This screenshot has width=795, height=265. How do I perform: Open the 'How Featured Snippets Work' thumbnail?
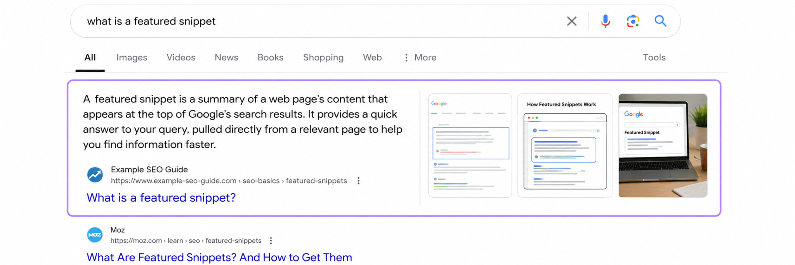pyautogui.click(x=565, y=145)
